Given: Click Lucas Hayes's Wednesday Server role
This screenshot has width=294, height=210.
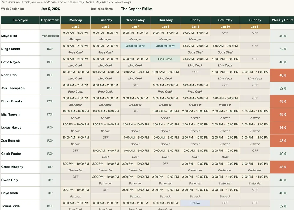Looking at the screenshot, I should tap(136, 131).
